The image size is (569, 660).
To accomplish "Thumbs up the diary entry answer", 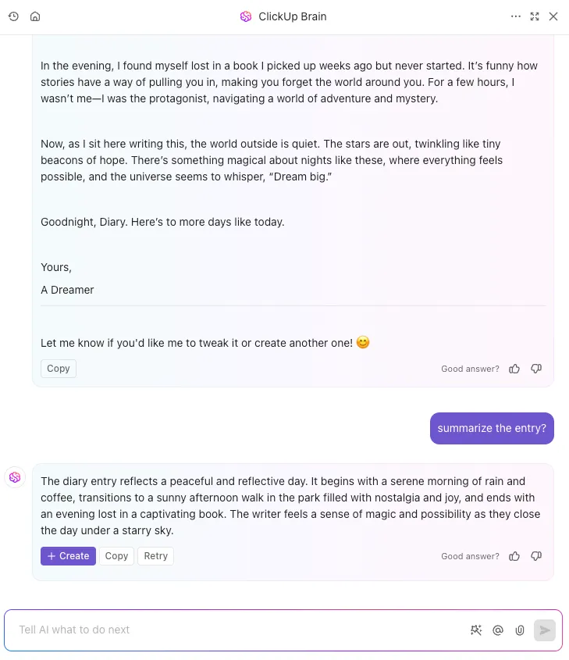I will pyautogui.click(x=514, y=369).
